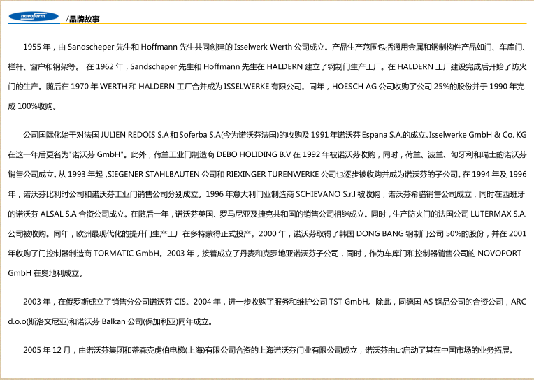Click the text 'DONG BANG'
Image resolution: width=534 pixels, height=380 pixels.
click(380, 233)
